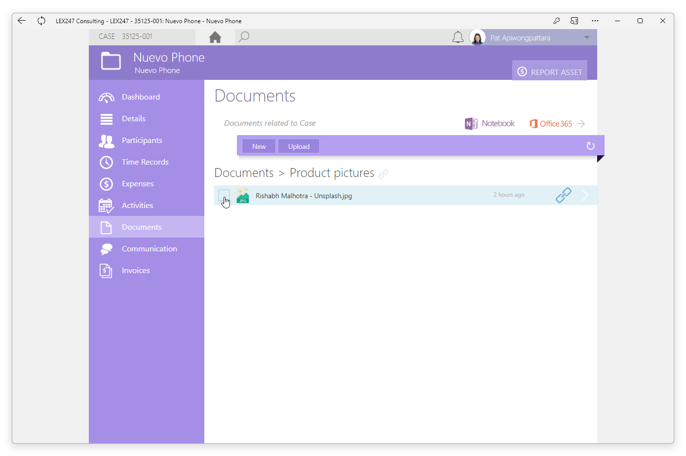Viewport: 686px width, 456px height.
Task: Open the three-dot more options menu
Action: pos(595,21)
